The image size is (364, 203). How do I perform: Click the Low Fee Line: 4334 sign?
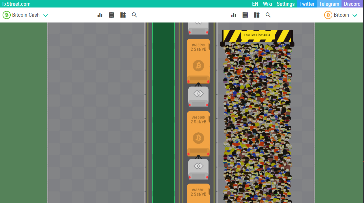coord(257,35)
